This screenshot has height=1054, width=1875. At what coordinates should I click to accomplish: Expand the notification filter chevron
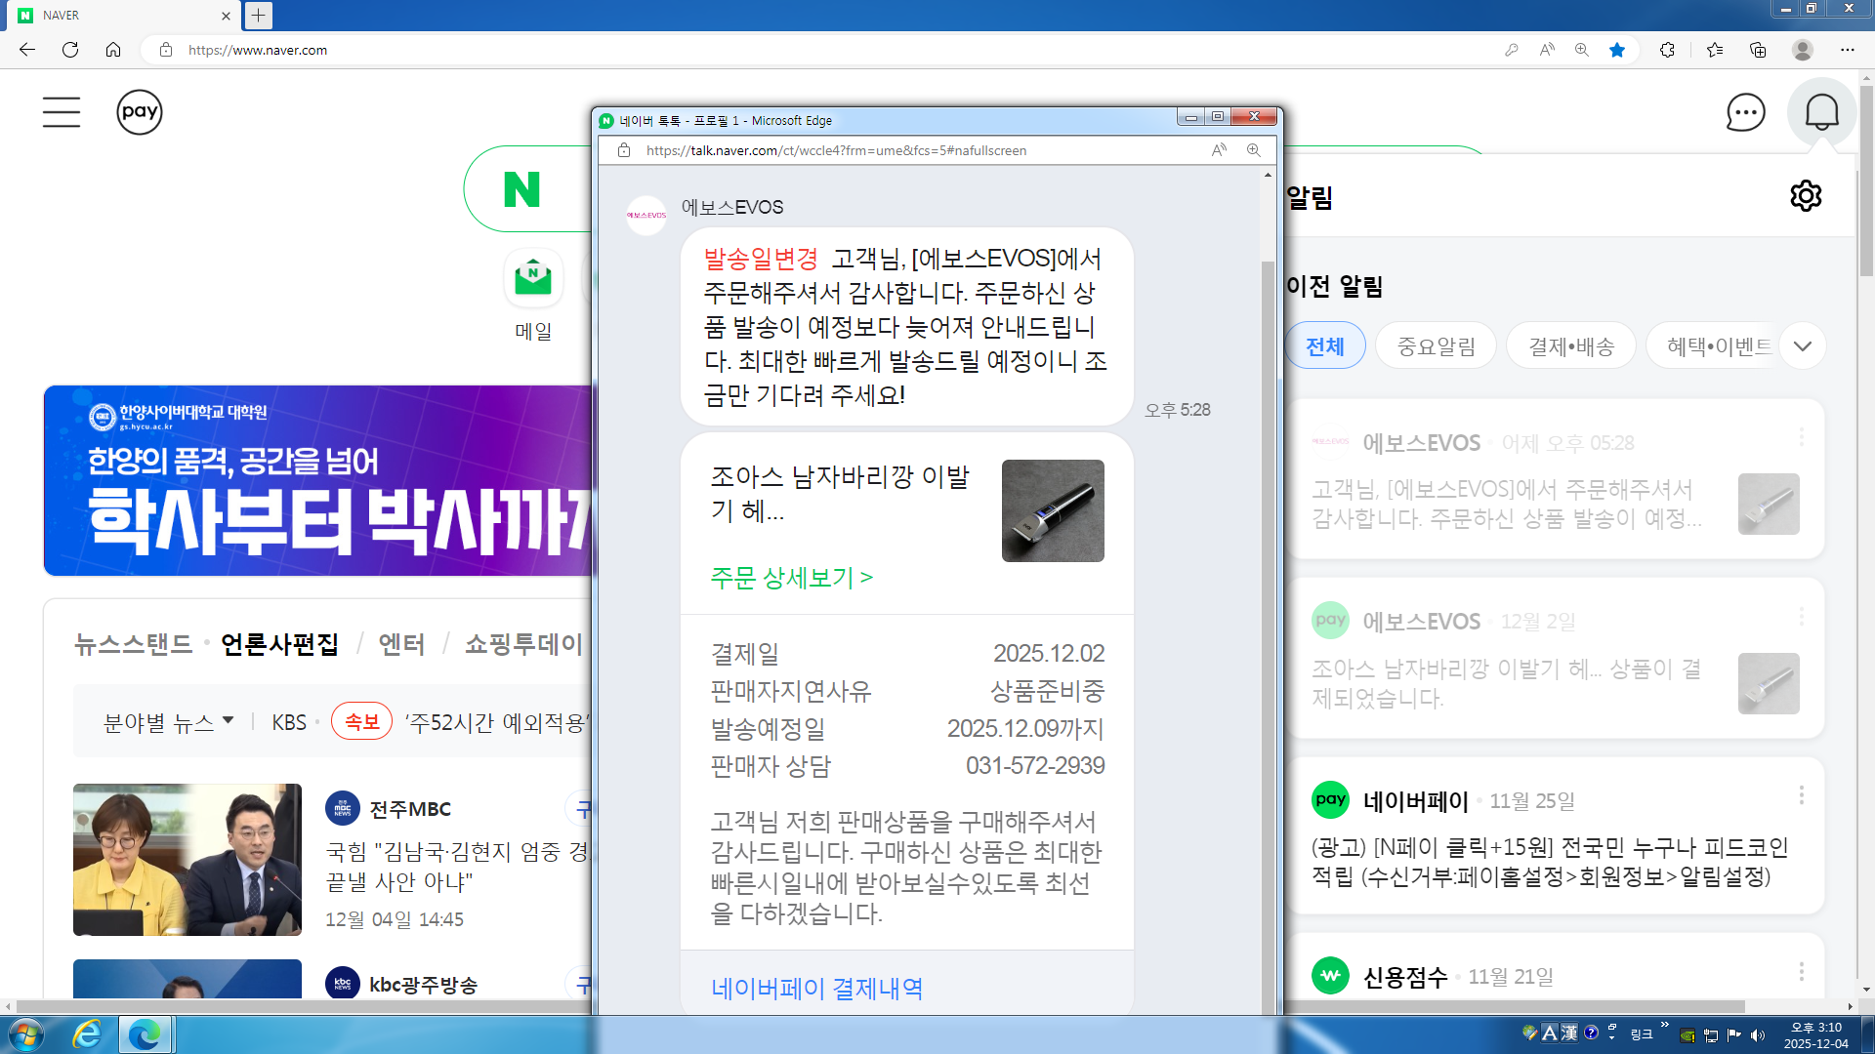coord(1803,346)
